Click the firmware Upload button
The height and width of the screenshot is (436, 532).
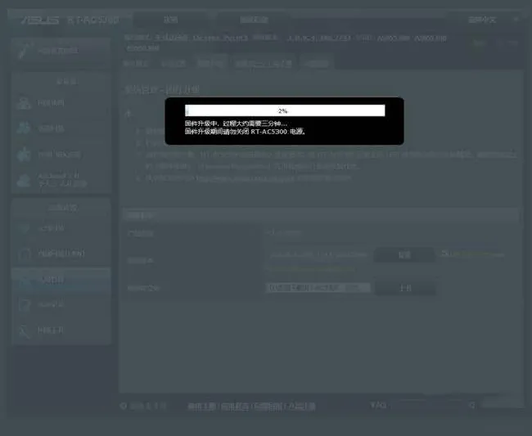(x=405, y=288)
